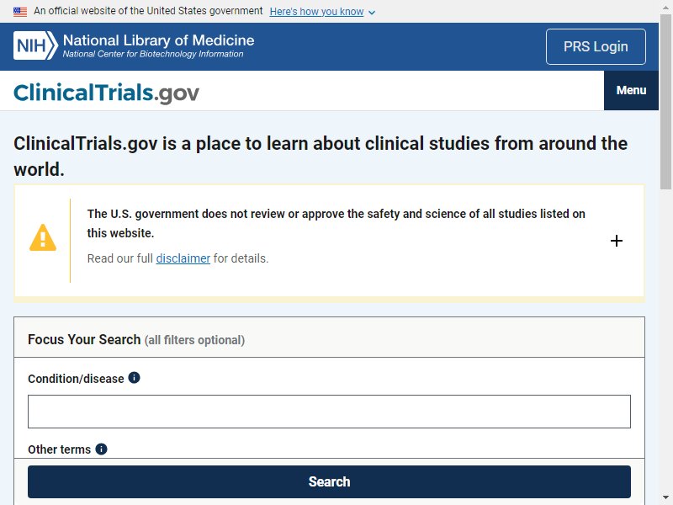Click the NIH logo icon
Image resolution: width=673 pixels, height=505 pixels.
35,45
